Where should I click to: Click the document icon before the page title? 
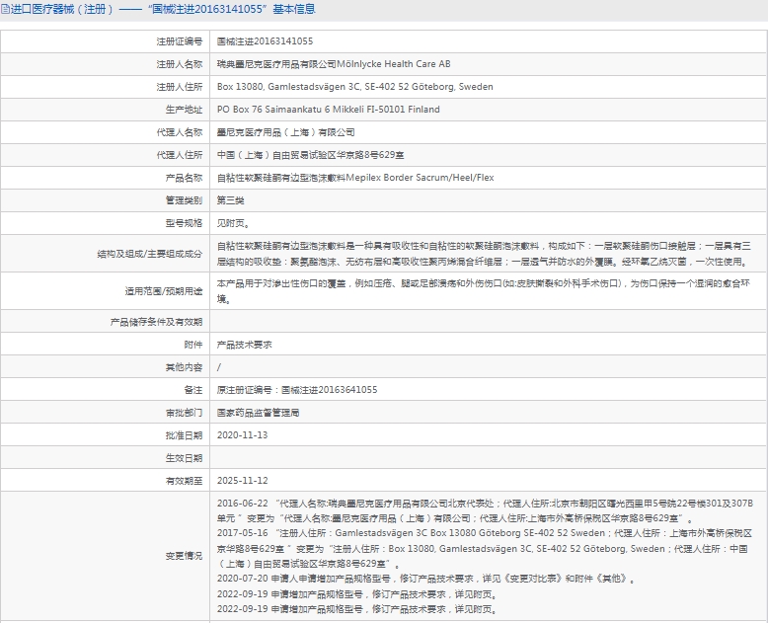click(5, 9)
